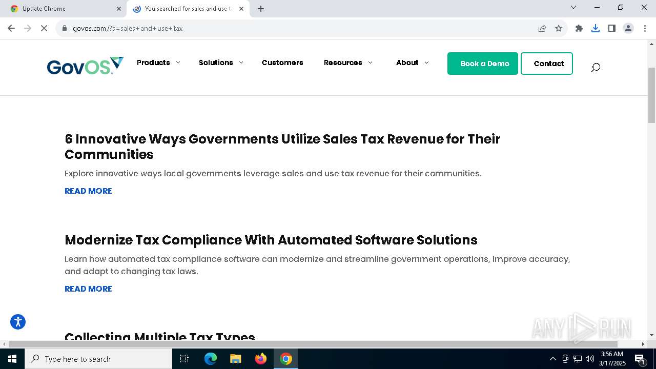Open volume control tray icon
The width and height of the screenshot is (656, 369).
[590, 359]
